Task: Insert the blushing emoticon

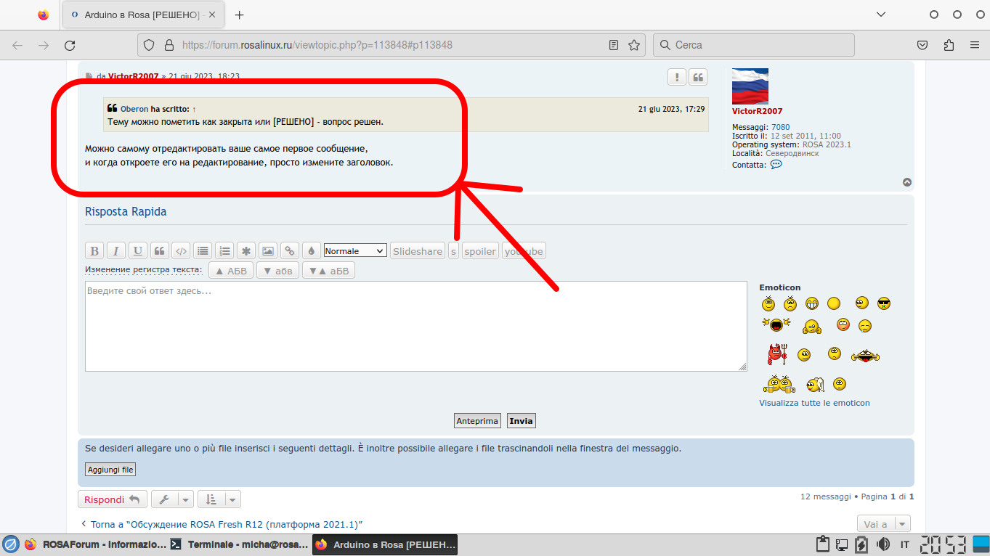Action: coord(843,324)
